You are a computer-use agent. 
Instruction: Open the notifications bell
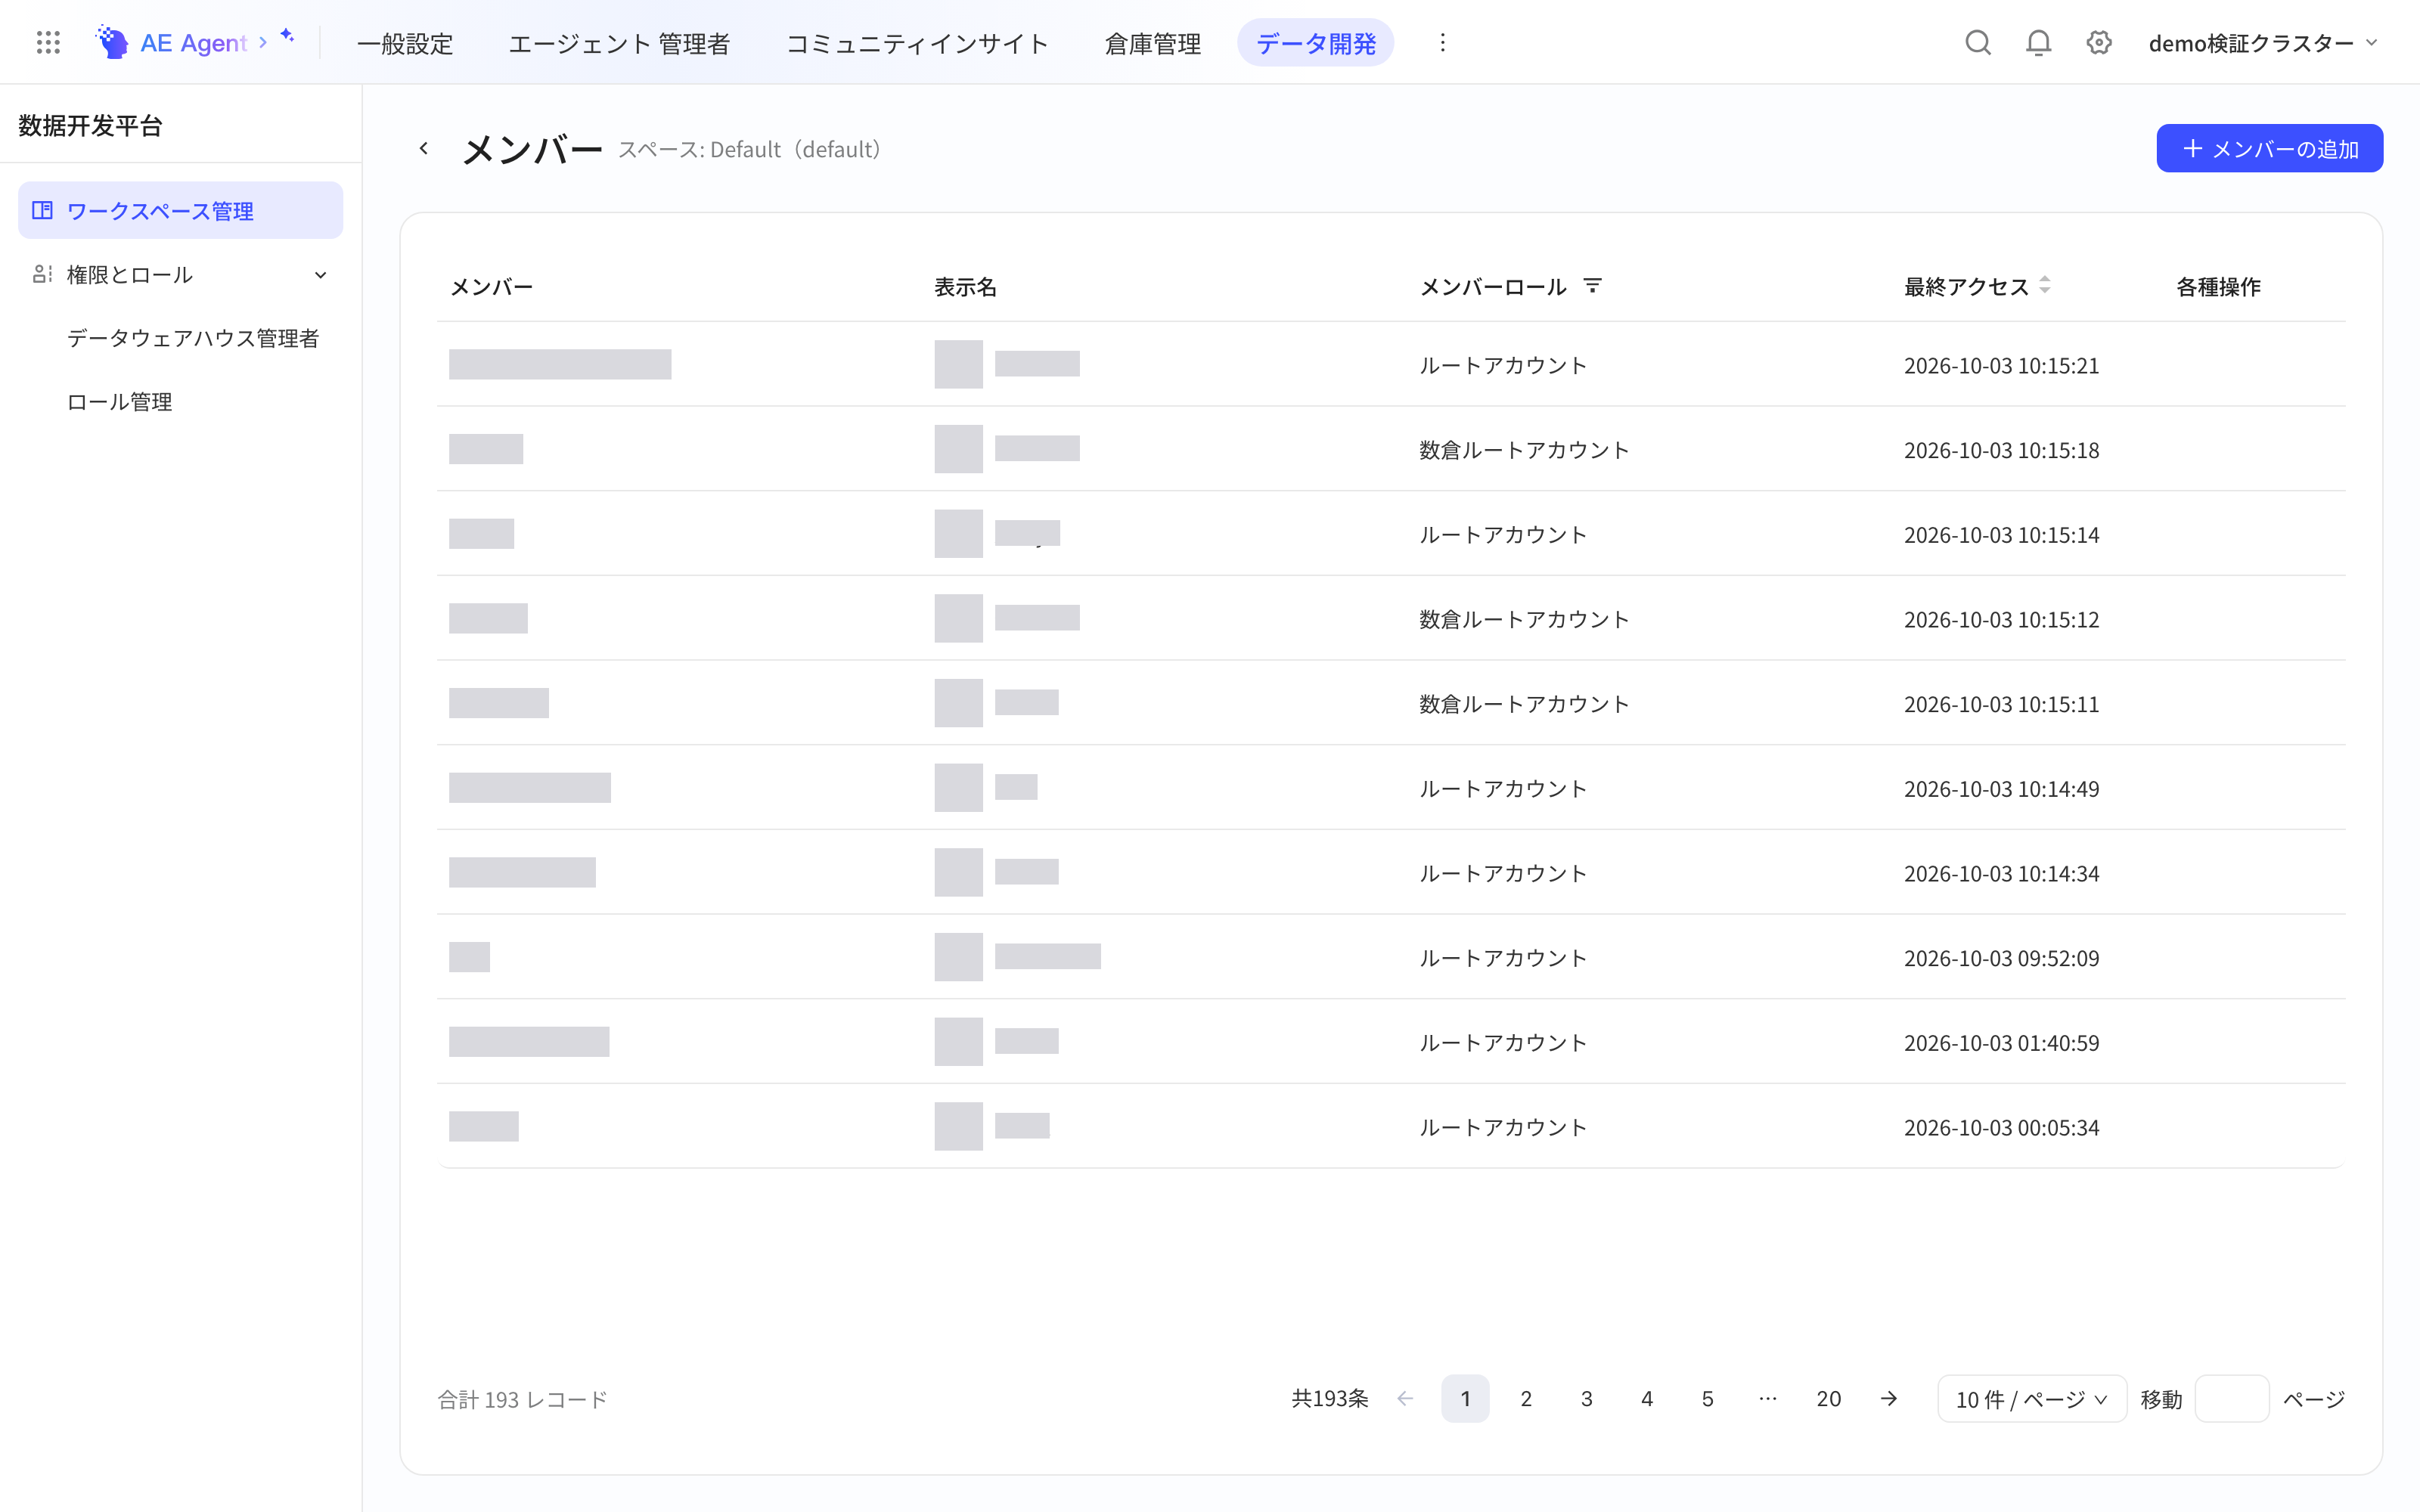coord(2038,42)
